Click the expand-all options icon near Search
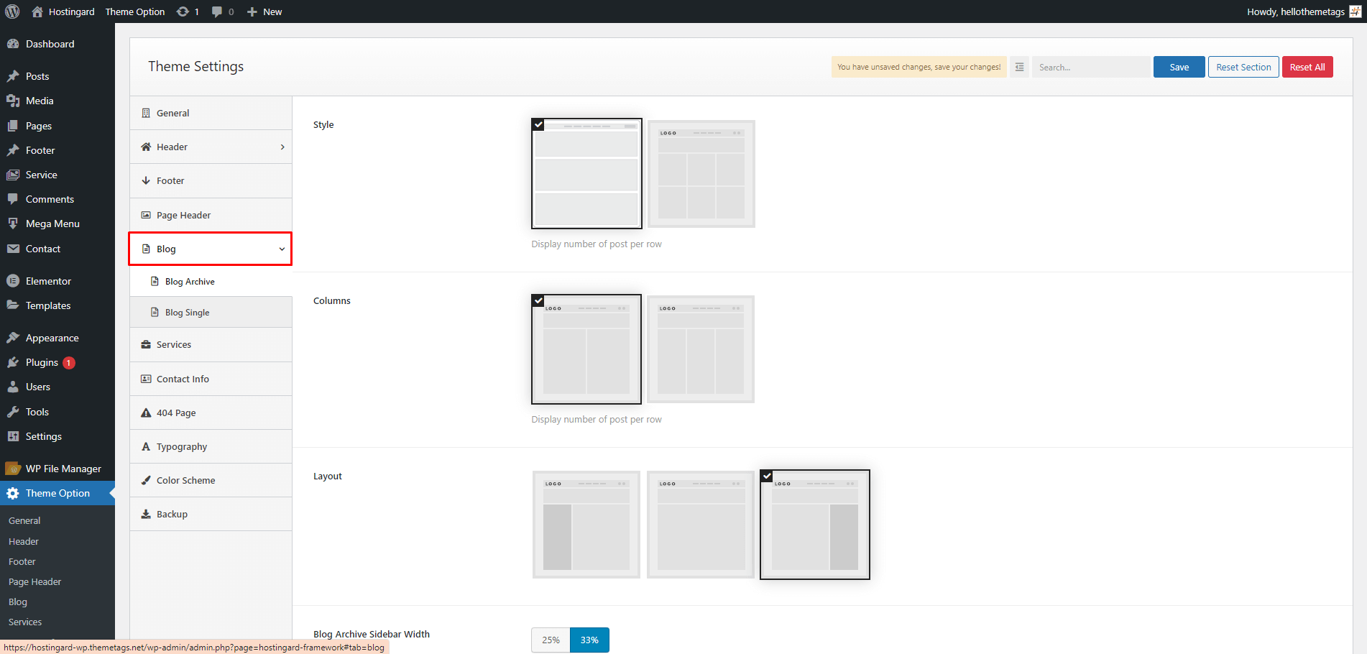The image size is (1367, 654). (1019, 67)
